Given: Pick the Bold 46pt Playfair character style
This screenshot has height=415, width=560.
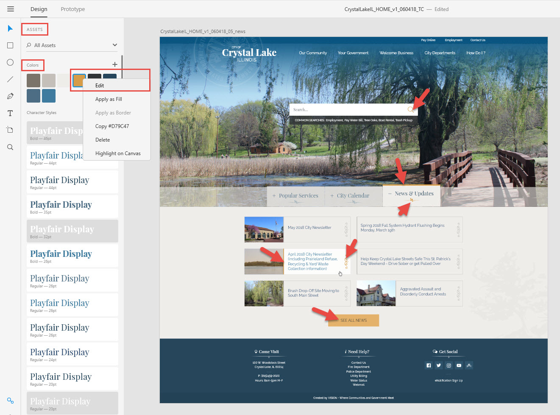Looking at the screenshot, I should [55, 133].
